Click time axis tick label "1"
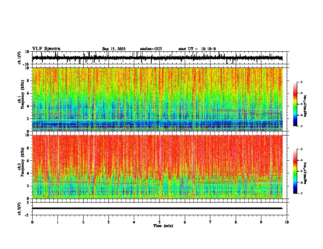This screenshot has height=249, width=323. [x=58, y=222]
